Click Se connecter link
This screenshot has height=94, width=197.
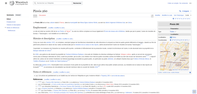click(x=184, y=3)
